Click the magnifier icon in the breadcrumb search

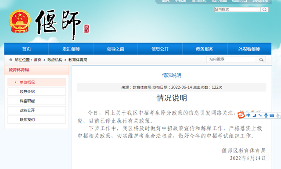click(261, 60)
